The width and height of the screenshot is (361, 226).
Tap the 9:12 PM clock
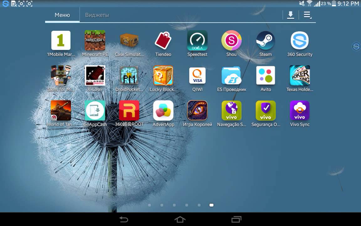tap(348, 3)
